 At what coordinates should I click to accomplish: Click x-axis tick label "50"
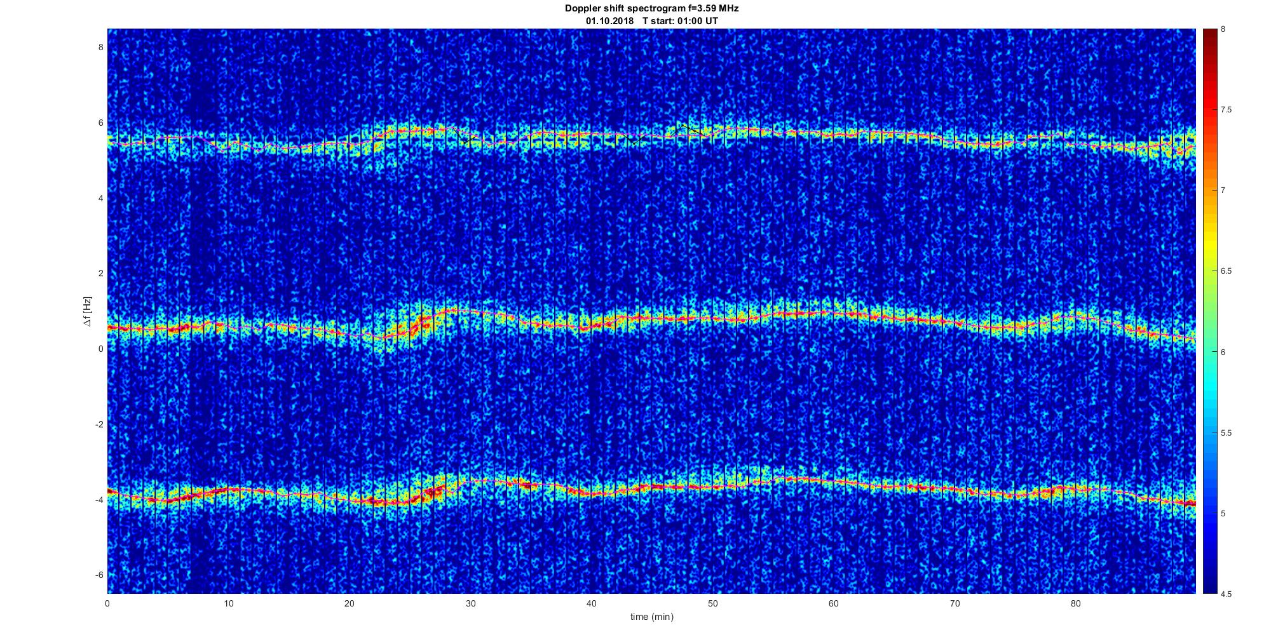point(712,603)
